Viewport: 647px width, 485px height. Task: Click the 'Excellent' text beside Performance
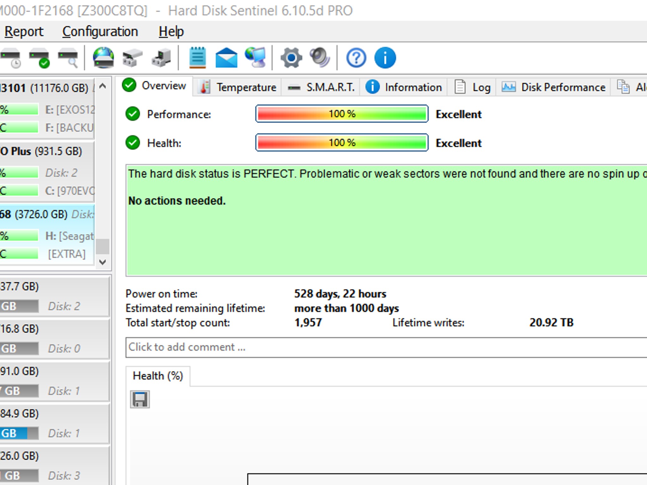(x=459, y=114)
